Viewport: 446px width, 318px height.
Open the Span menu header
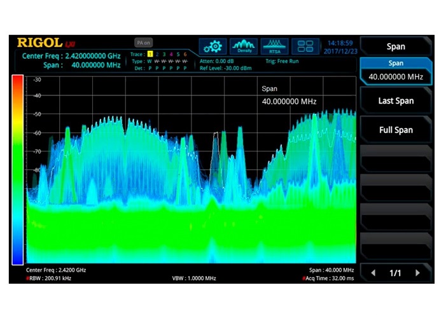(396, 46)
